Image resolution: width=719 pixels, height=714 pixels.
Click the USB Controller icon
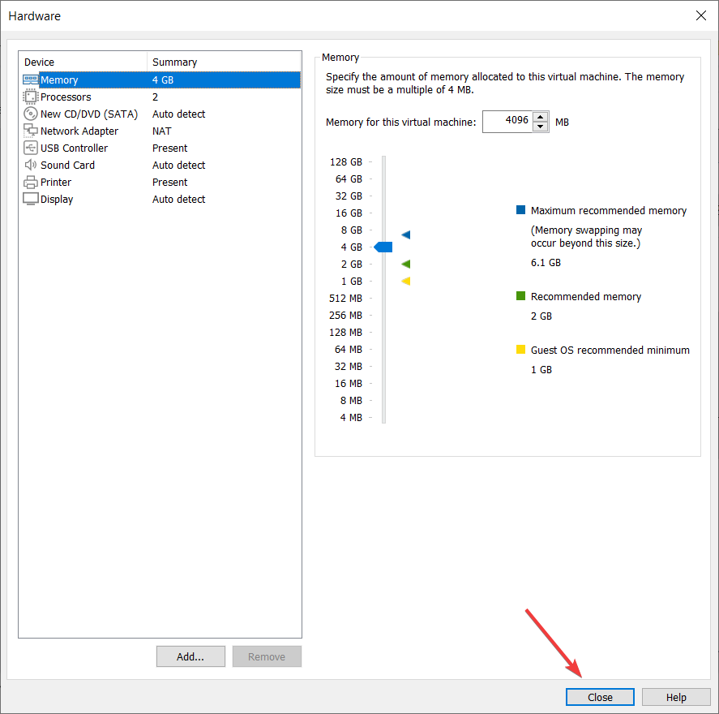(x=30, y=148)
